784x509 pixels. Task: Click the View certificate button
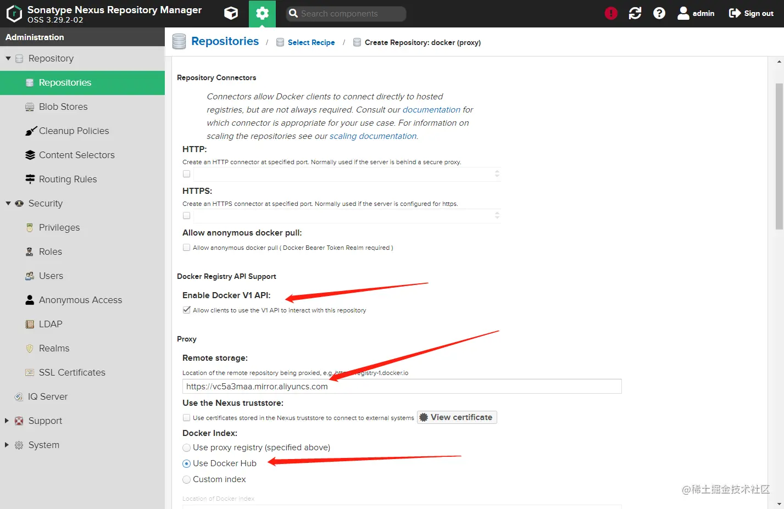tap(457, 417)
